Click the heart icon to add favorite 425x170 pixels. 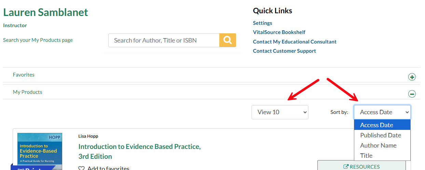point(81,168)
